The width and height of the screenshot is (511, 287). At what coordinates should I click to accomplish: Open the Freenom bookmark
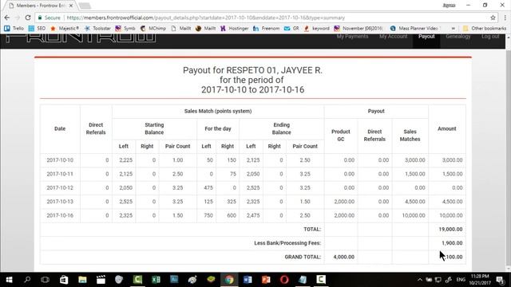tap(266, 29)
